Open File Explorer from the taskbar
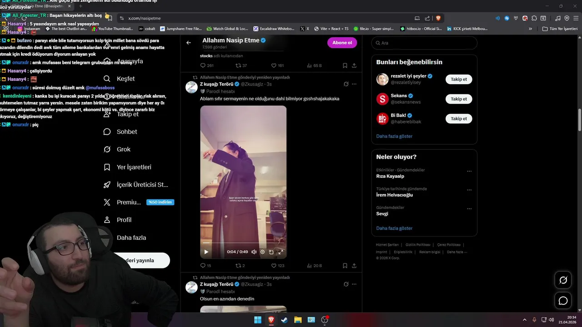Viewport: 582px width, 327px height. [298, 320]
